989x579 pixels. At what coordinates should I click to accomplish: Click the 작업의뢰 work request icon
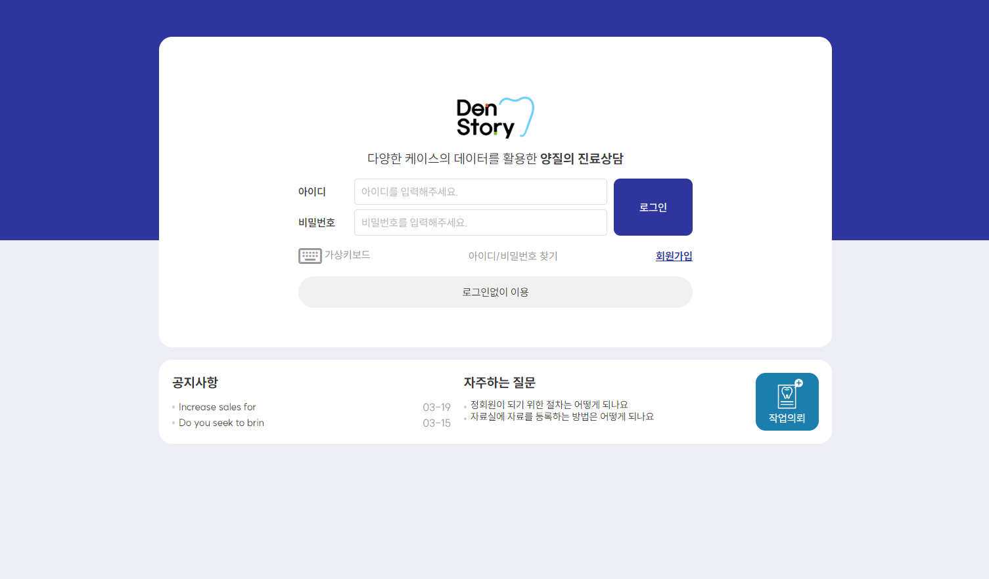(787, 401)
